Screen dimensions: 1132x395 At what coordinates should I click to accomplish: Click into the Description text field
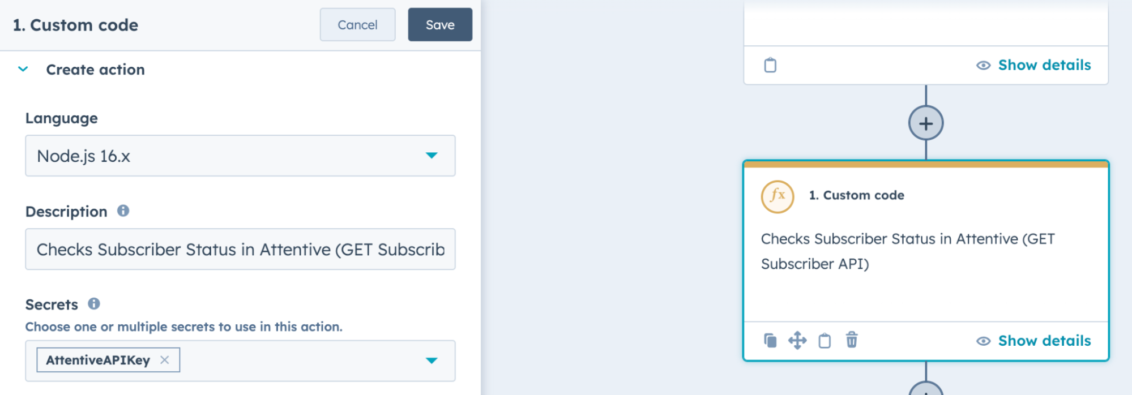240,249
